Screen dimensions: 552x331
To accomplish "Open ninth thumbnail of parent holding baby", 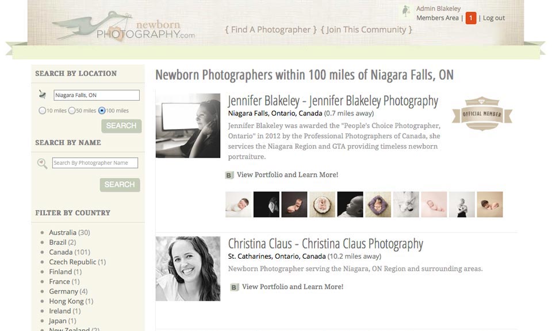I will point(462,204).
